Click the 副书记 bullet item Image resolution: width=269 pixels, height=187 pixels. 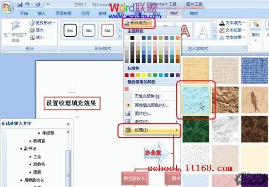click(x=30, y=148)
